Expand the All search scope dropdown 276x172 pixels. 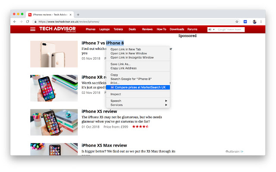(211, 30)
